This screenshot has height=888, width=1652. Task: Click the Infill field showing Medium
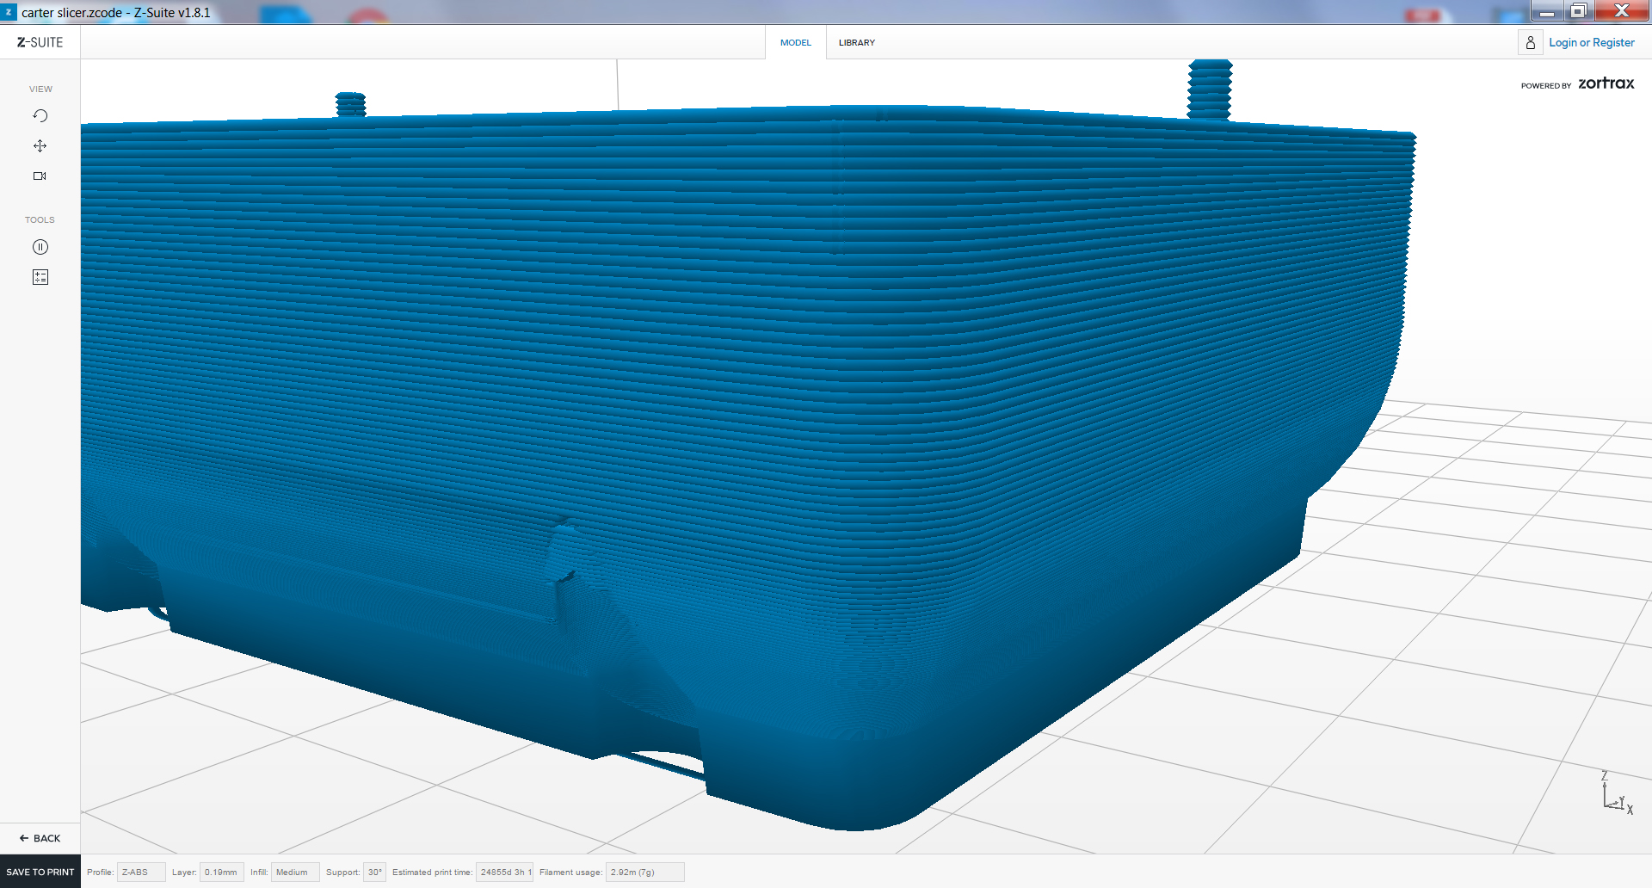294,873
